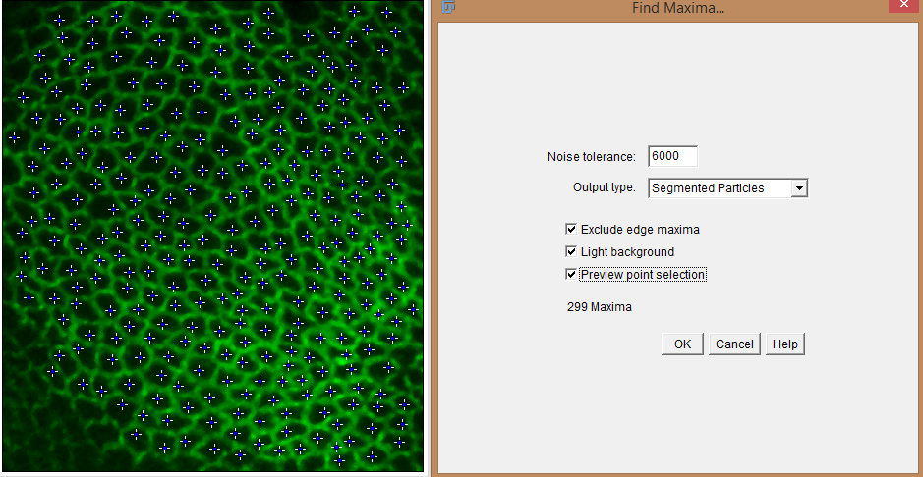Toggle the Light background checkbox
The image size is (923, 477).
(571, 252)
